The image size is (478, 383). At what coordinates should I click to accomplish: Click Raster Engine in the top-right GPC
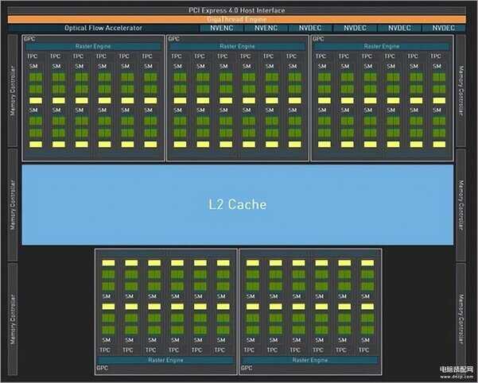[381, 46]
